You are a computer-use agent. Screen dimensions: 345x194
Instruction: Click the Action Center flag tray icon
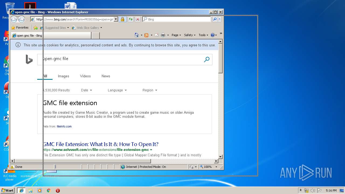[319, 190]
